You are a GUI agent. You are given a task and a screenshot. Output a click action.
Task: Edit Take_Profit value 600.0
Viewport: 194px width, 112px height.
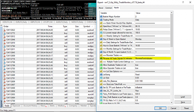152,94
